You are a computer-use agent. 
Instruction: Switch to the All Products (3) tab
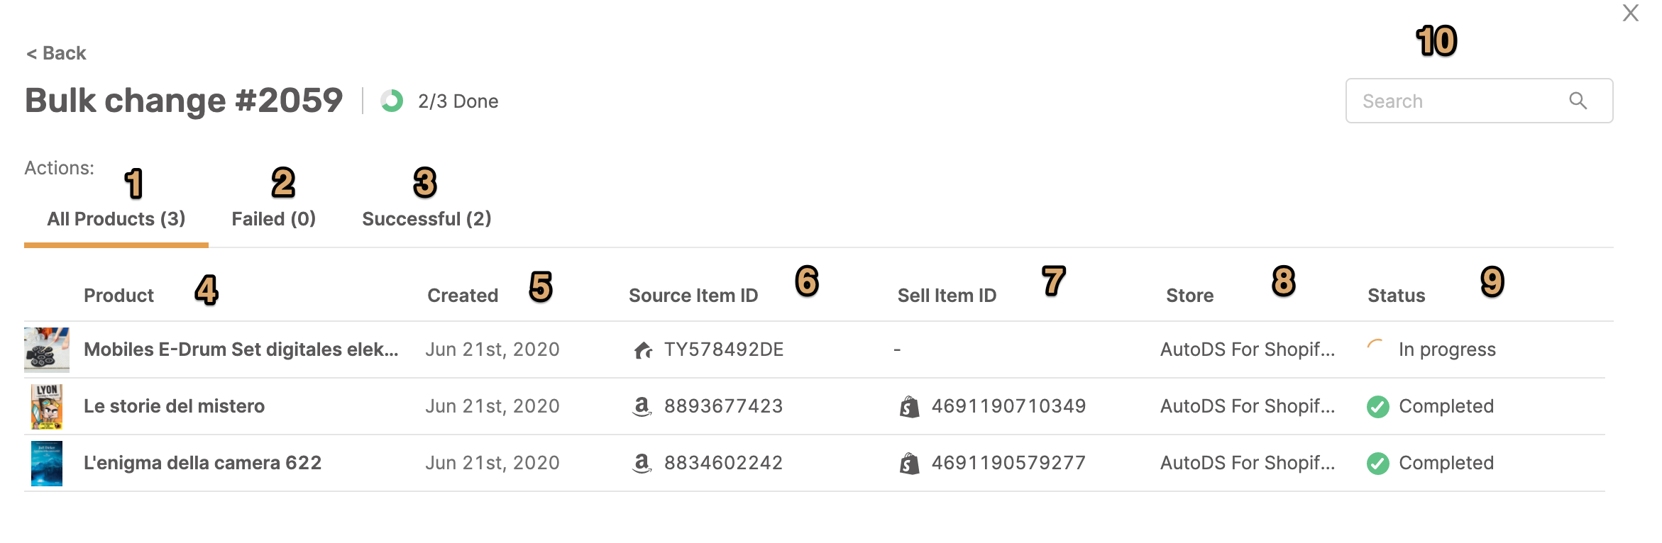pyautogui.click(x=116, y=219)
